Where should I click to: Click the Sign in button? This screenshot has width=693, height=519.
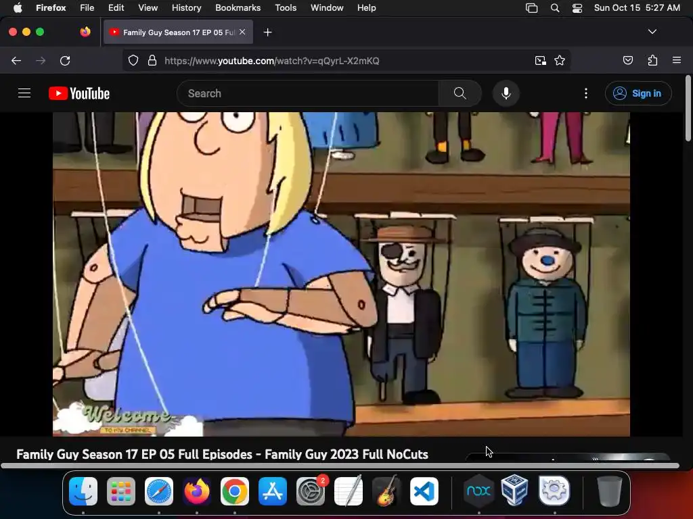click(638, 93)
